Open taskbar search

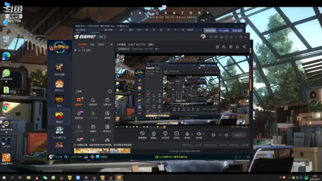(12, 177)
